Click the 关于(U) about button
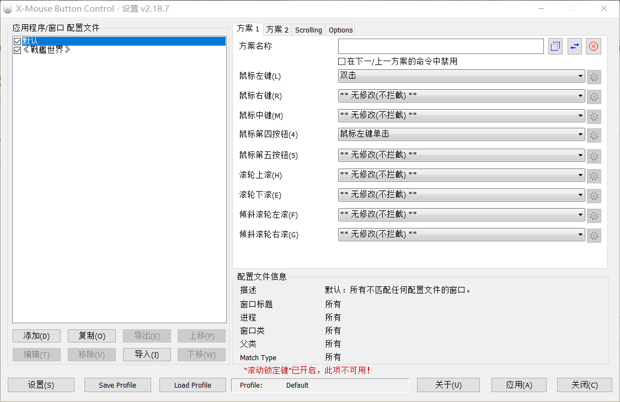The image size is (620, 402). point(448,385)
